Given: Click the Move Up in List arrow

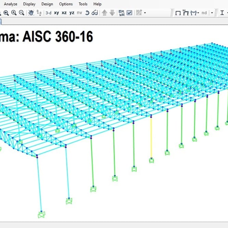Looking at the screenshot, I should [104, 13].
